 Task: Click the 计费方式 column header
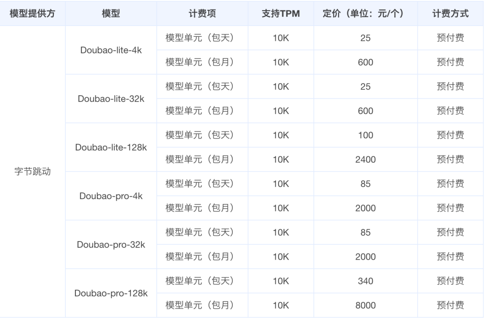[450, 13]
